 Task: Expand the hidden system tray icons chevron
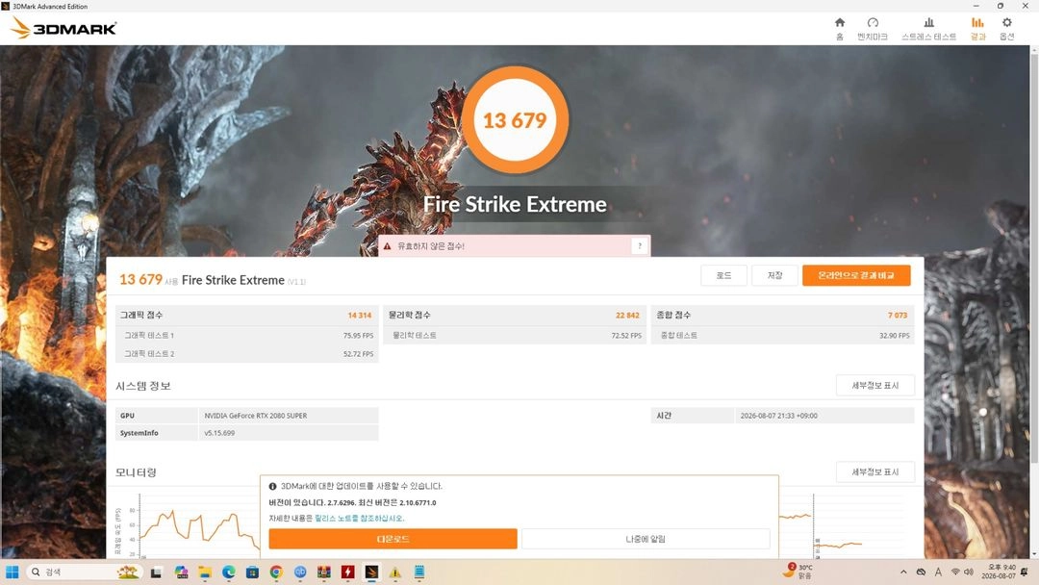tap(903, 572)
